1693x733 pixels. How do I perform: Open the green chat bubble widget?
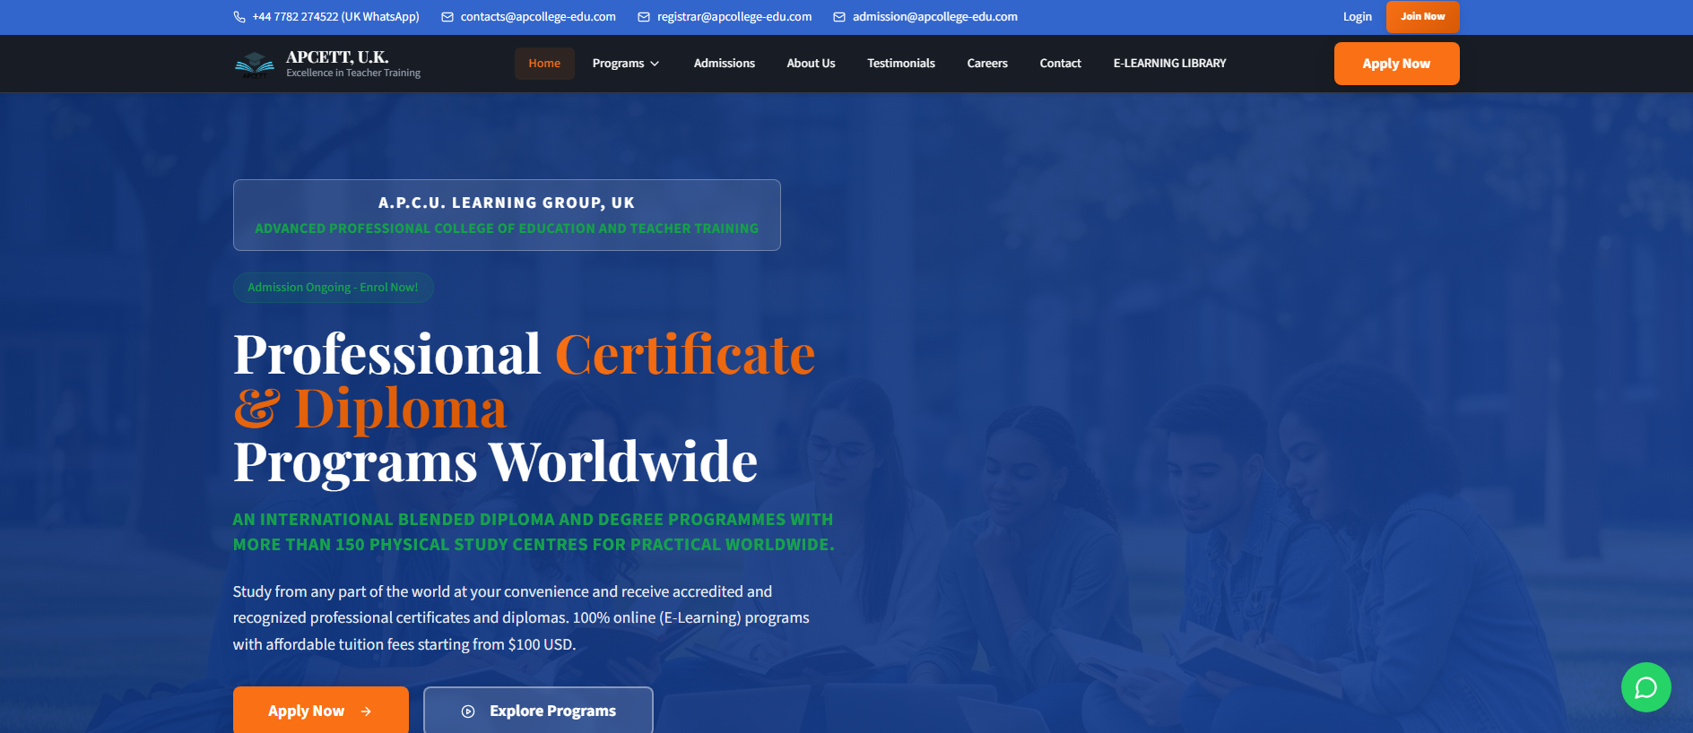[x=1646, y=687]
